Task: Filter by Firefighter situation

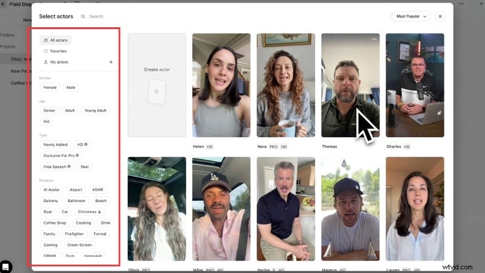Action: [x=74, y=234]
